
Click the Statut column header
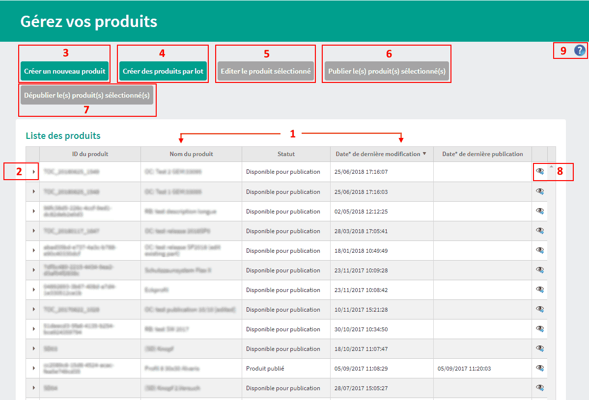pyautogui.click(x=286, y=154)
